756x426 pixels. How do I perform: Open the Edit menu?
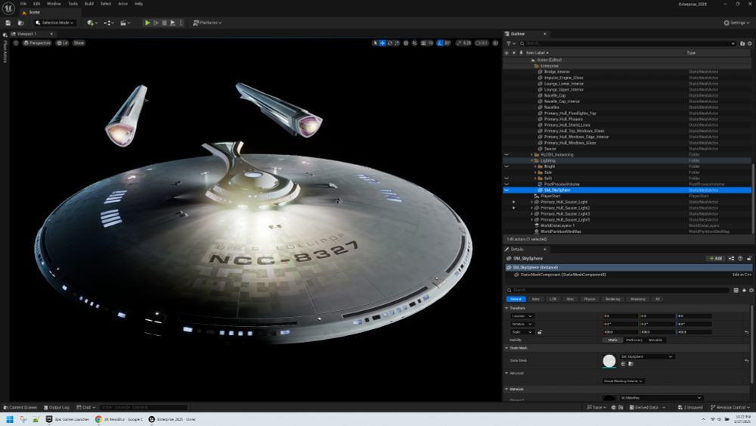36,3
